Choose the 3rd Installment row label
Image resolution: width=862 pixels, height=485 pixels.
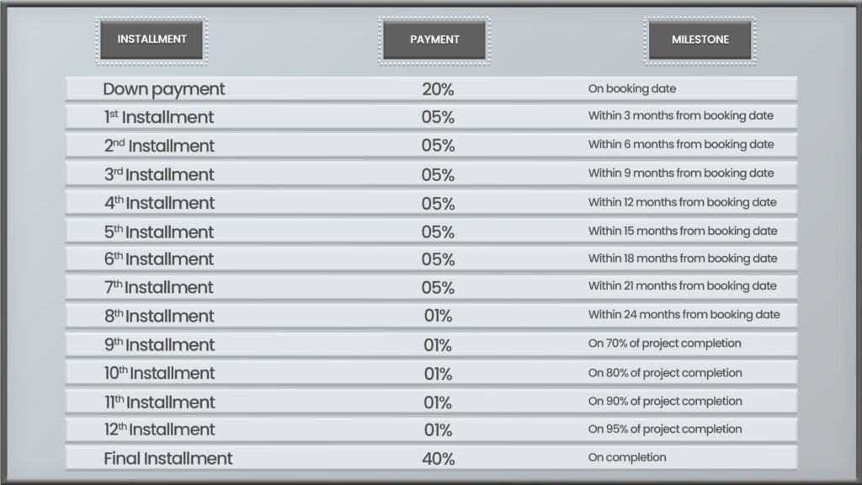(159, 174)
